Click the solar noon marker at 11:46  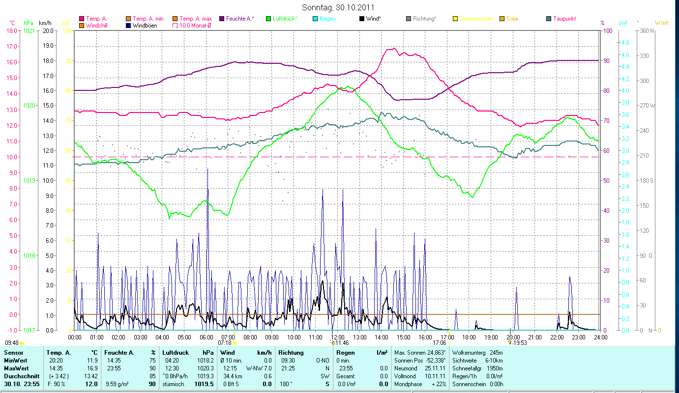tap(333, 342)
